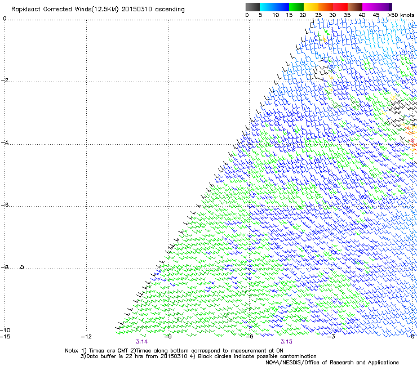
Task: Click the purple '3:15' time label
Action: coord(286,342)
